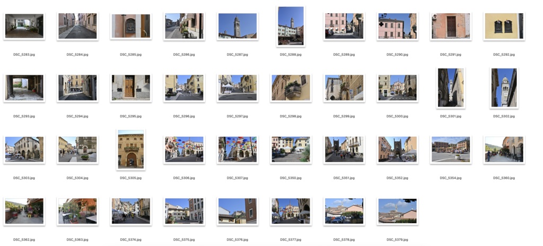Select the DSC_5296.jpg thumbnail
Viewport: 543px width, 246px height.
coord(184,87)
